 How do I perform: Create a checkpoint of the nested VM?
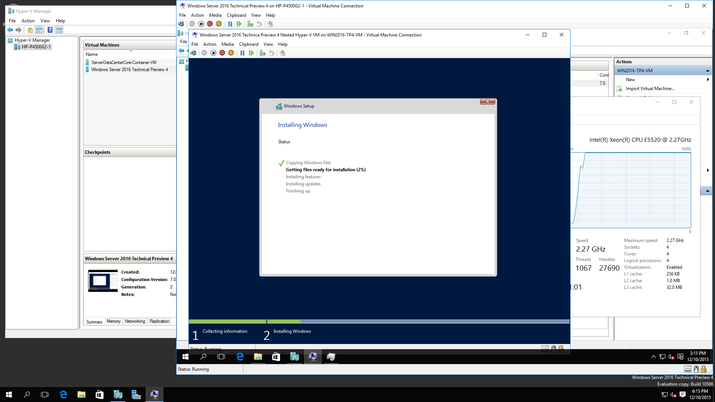tap(262, 53)
